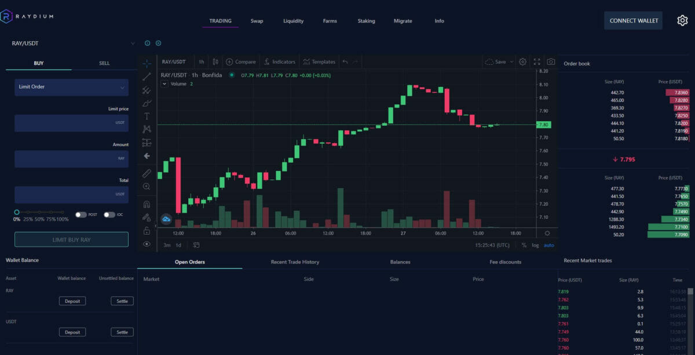Click inside the Limit price input field
Image resolution: width=695 pixels, height=355 pixels.
pos(71,123)
